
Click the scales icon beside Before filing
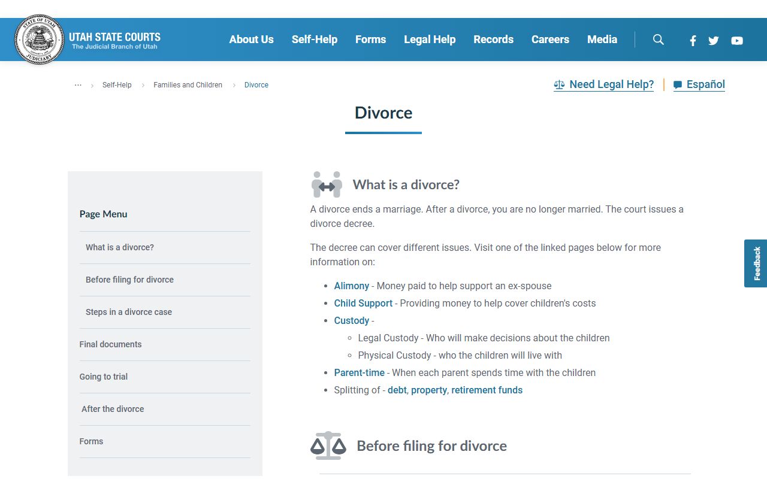point(328,445)
